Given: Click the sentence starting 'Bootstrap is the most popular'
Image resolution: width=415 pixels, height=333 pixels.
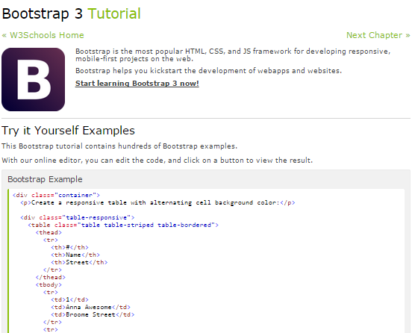Looking at the screenshot, I should pyautogui.click(x=233, y=55).
